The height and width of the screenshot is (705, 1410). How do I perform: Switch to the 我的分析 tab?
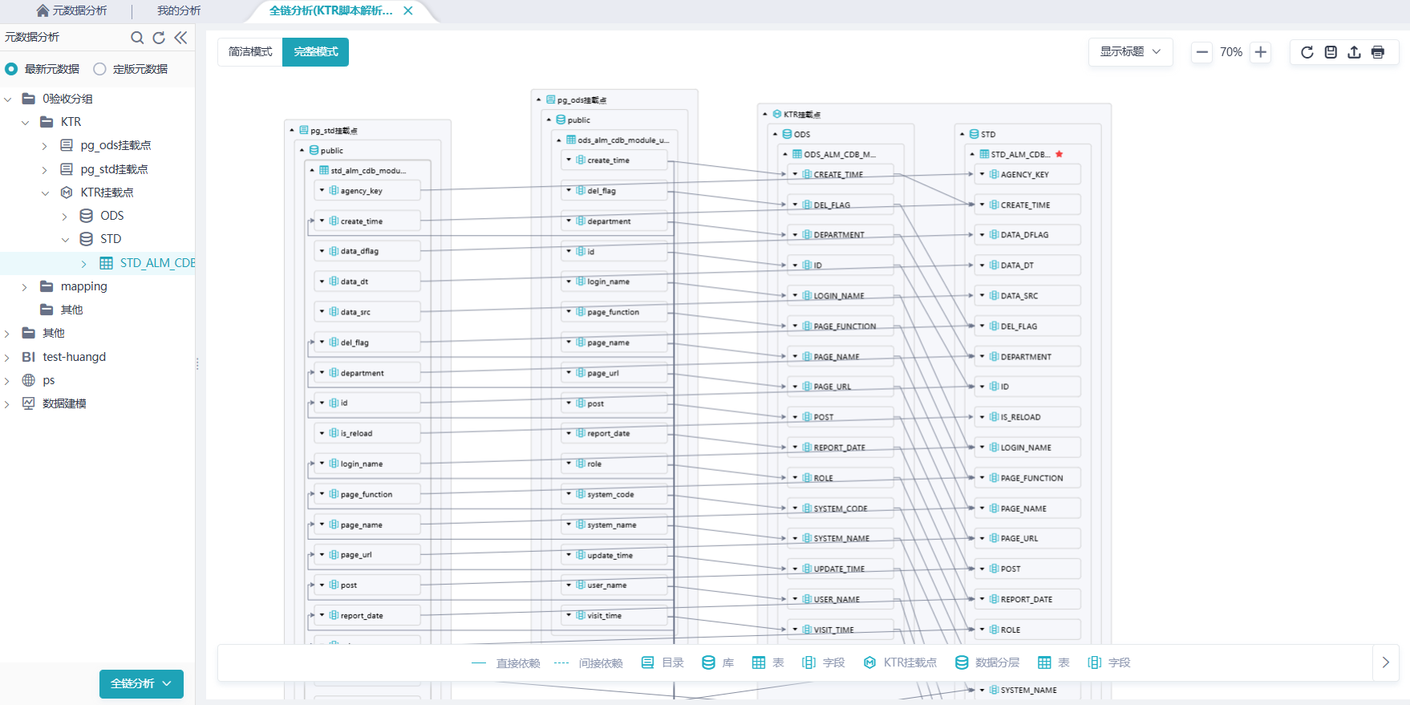179,10
